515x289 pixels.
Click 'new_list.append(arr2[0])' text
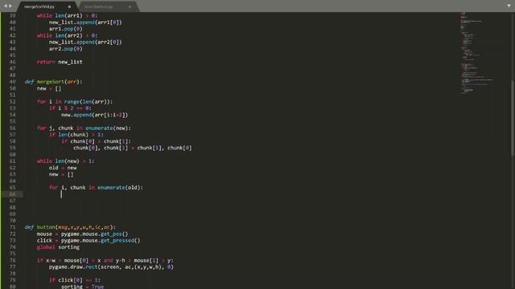[85, 42]
